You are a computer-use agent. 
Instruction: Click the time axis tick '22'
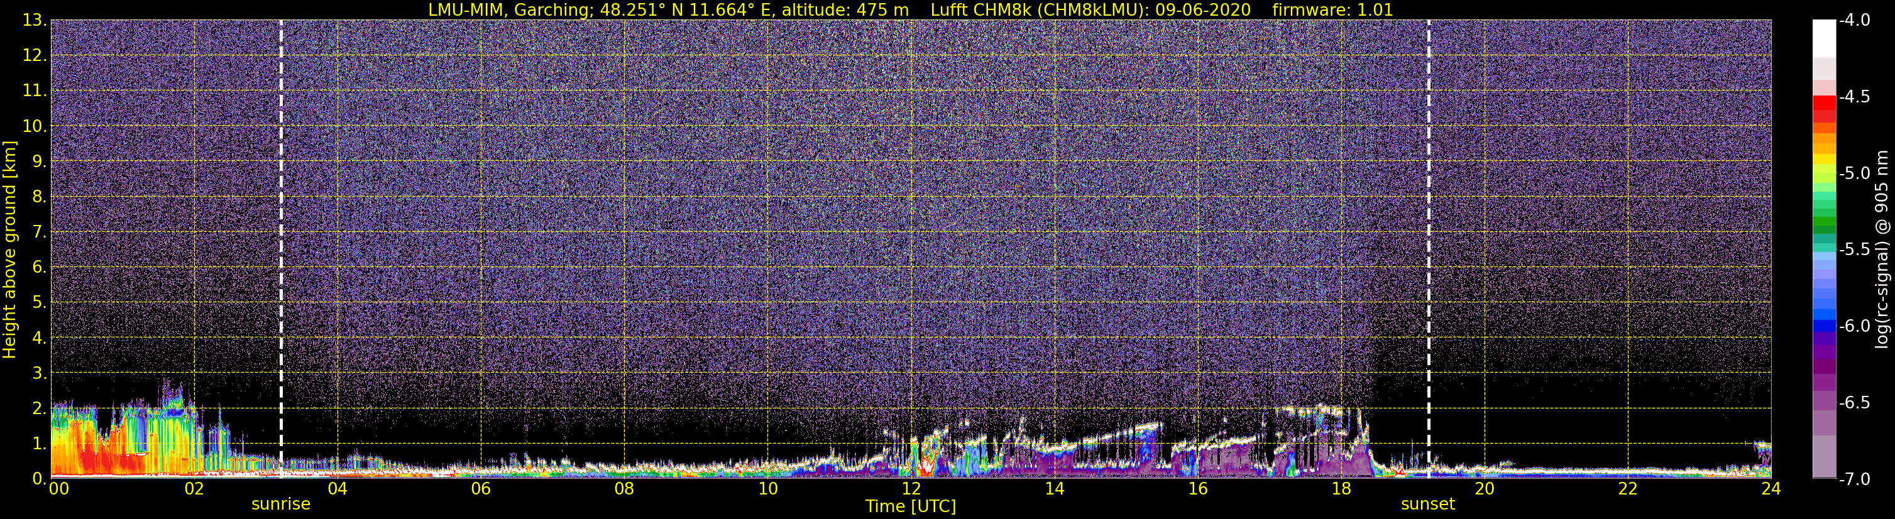1628,489
